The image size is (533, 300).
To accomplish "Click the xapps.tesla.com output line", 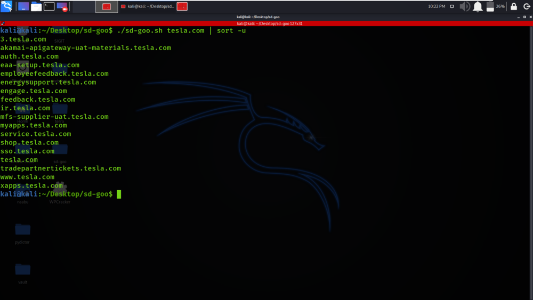I will pos(31,185).
